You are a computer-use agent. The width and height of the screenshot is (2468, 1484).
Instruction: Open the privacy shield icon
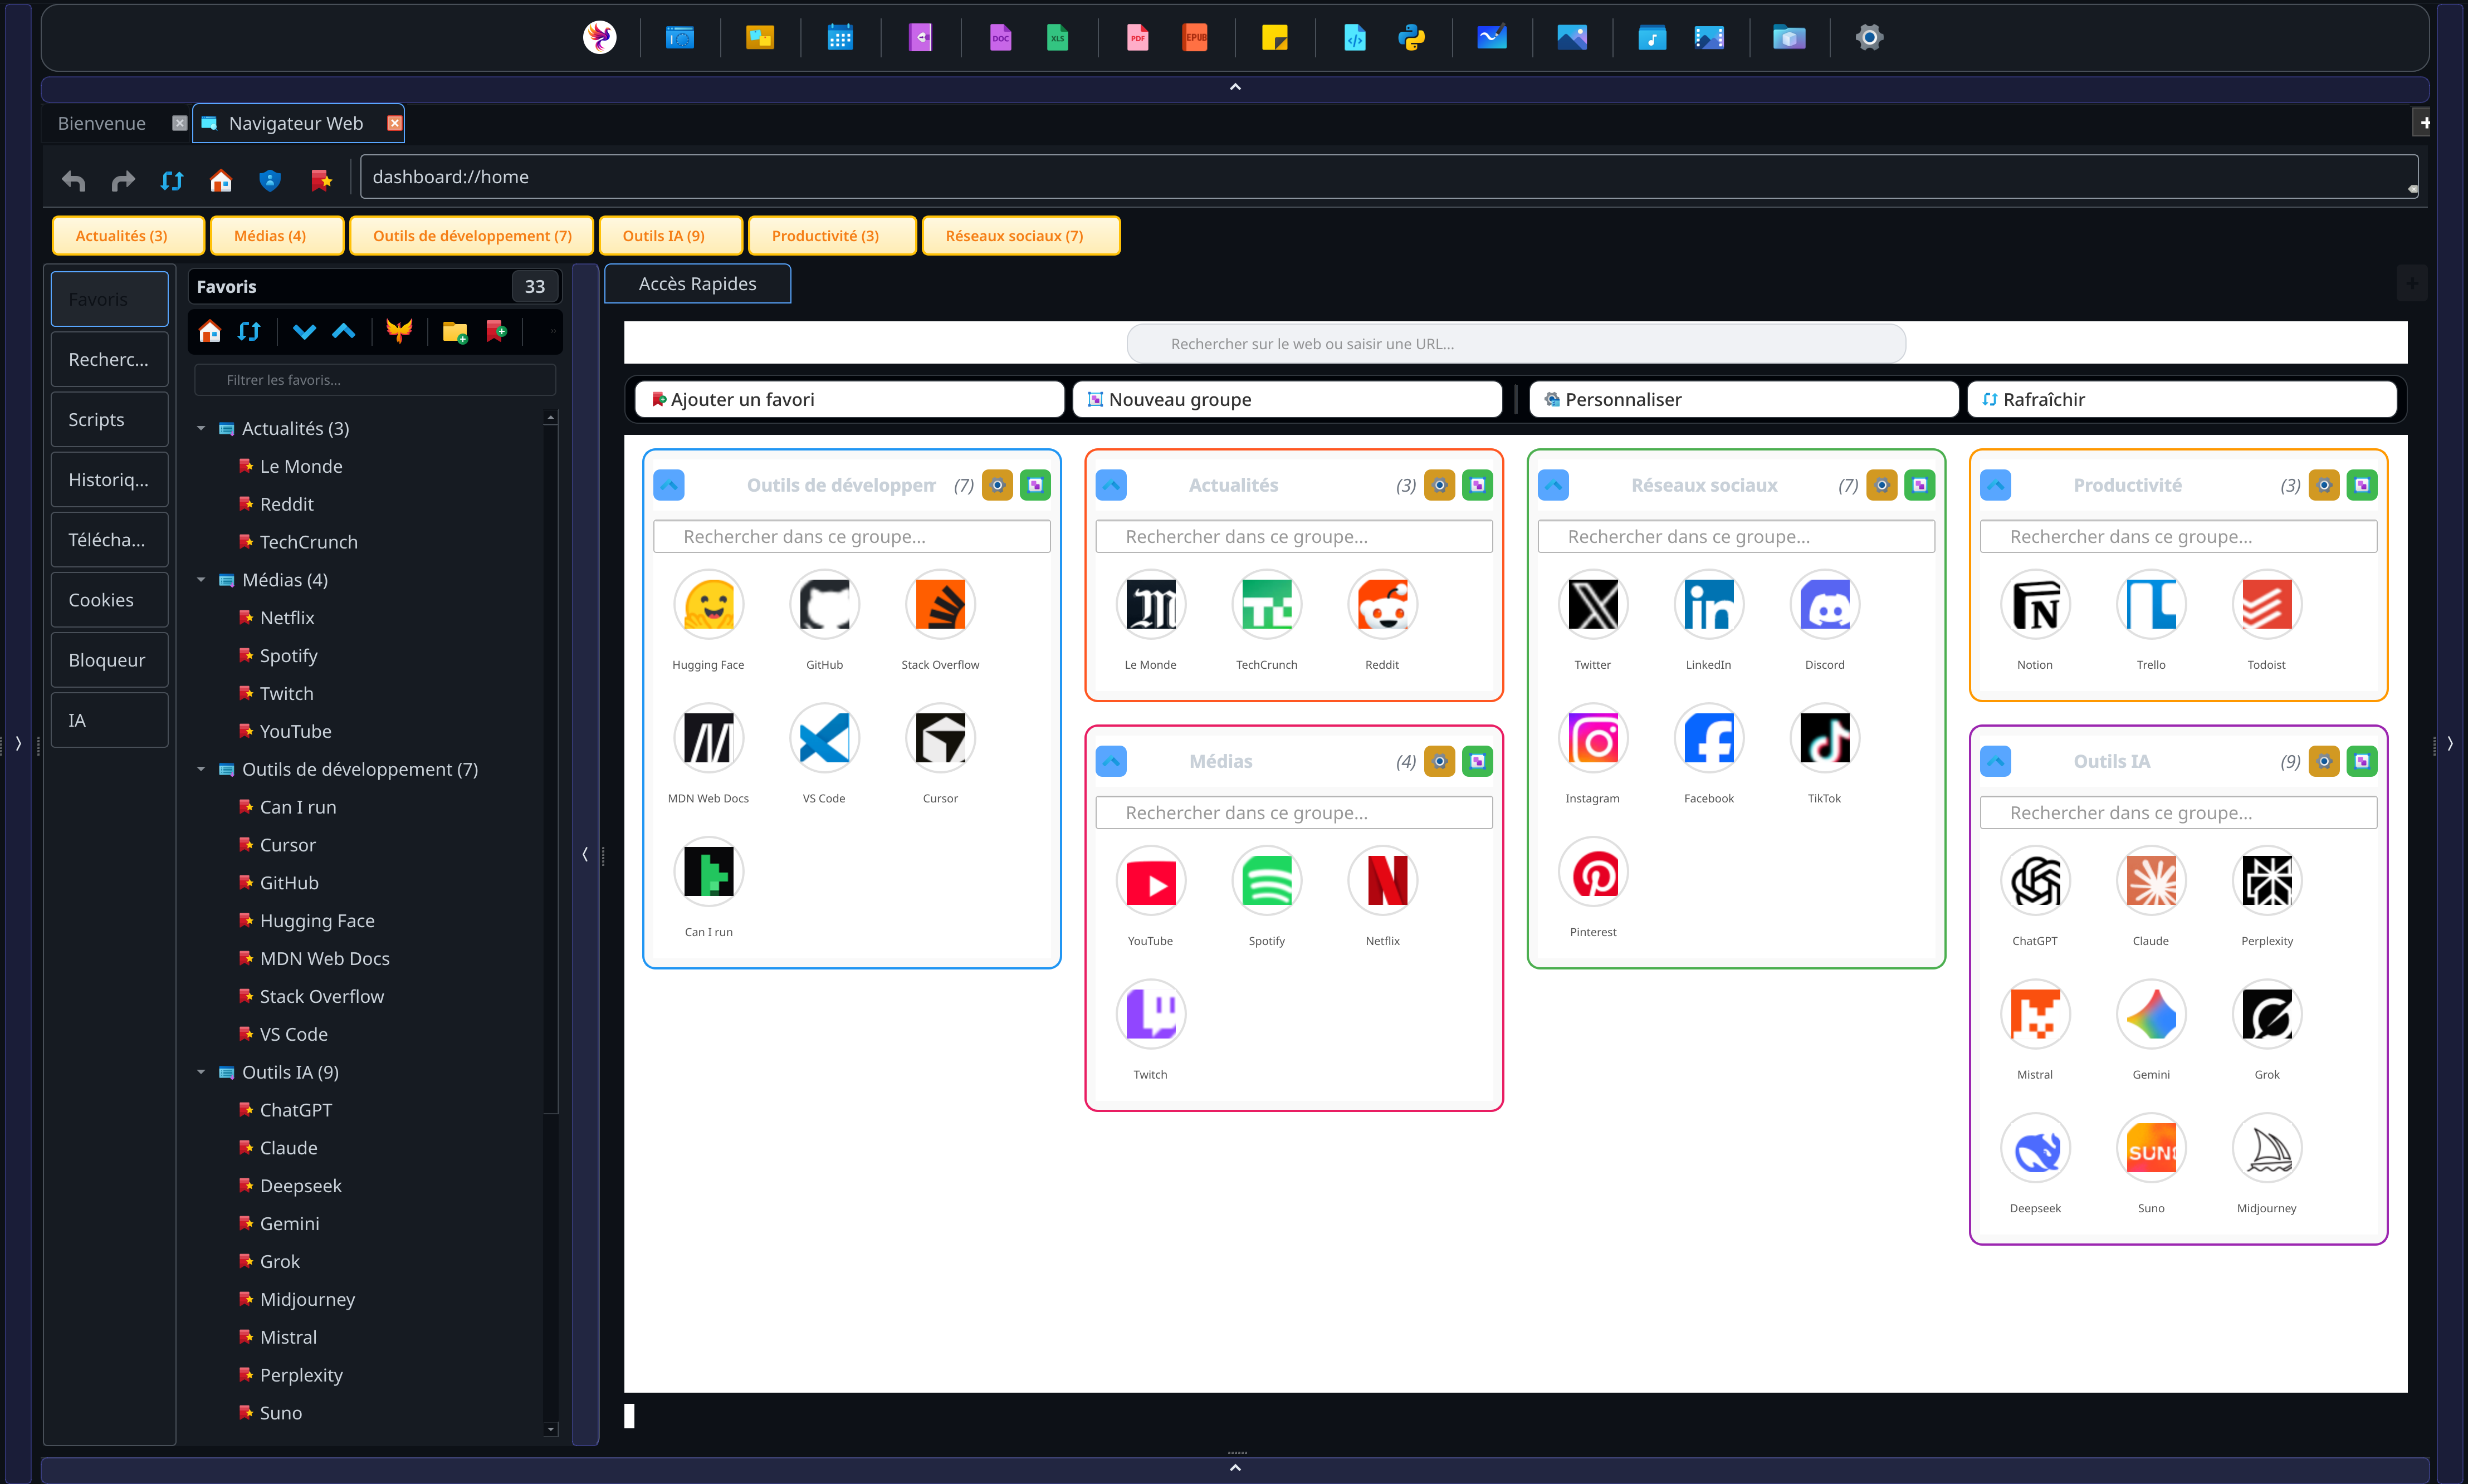pos(270,180)
